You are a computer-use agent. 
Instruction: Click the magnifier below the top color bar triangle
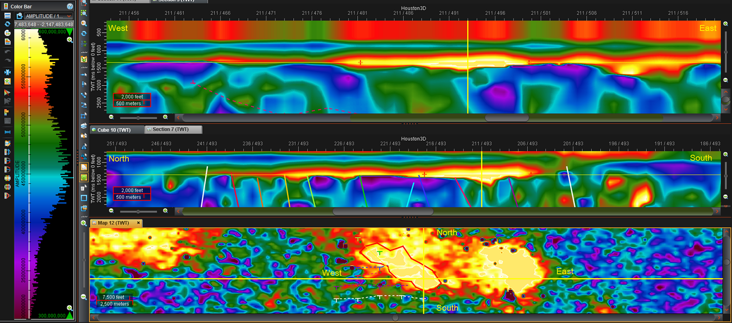tap(70, 40)
